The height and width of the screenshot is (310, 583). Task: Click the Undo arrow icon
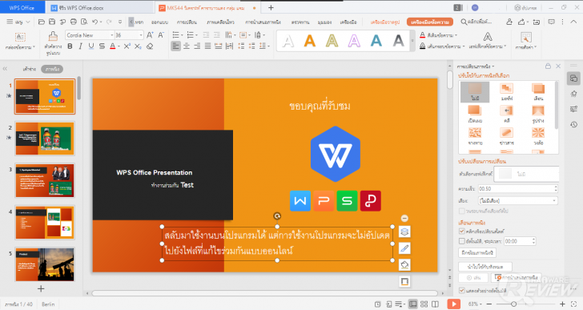[x=95, y=22]
